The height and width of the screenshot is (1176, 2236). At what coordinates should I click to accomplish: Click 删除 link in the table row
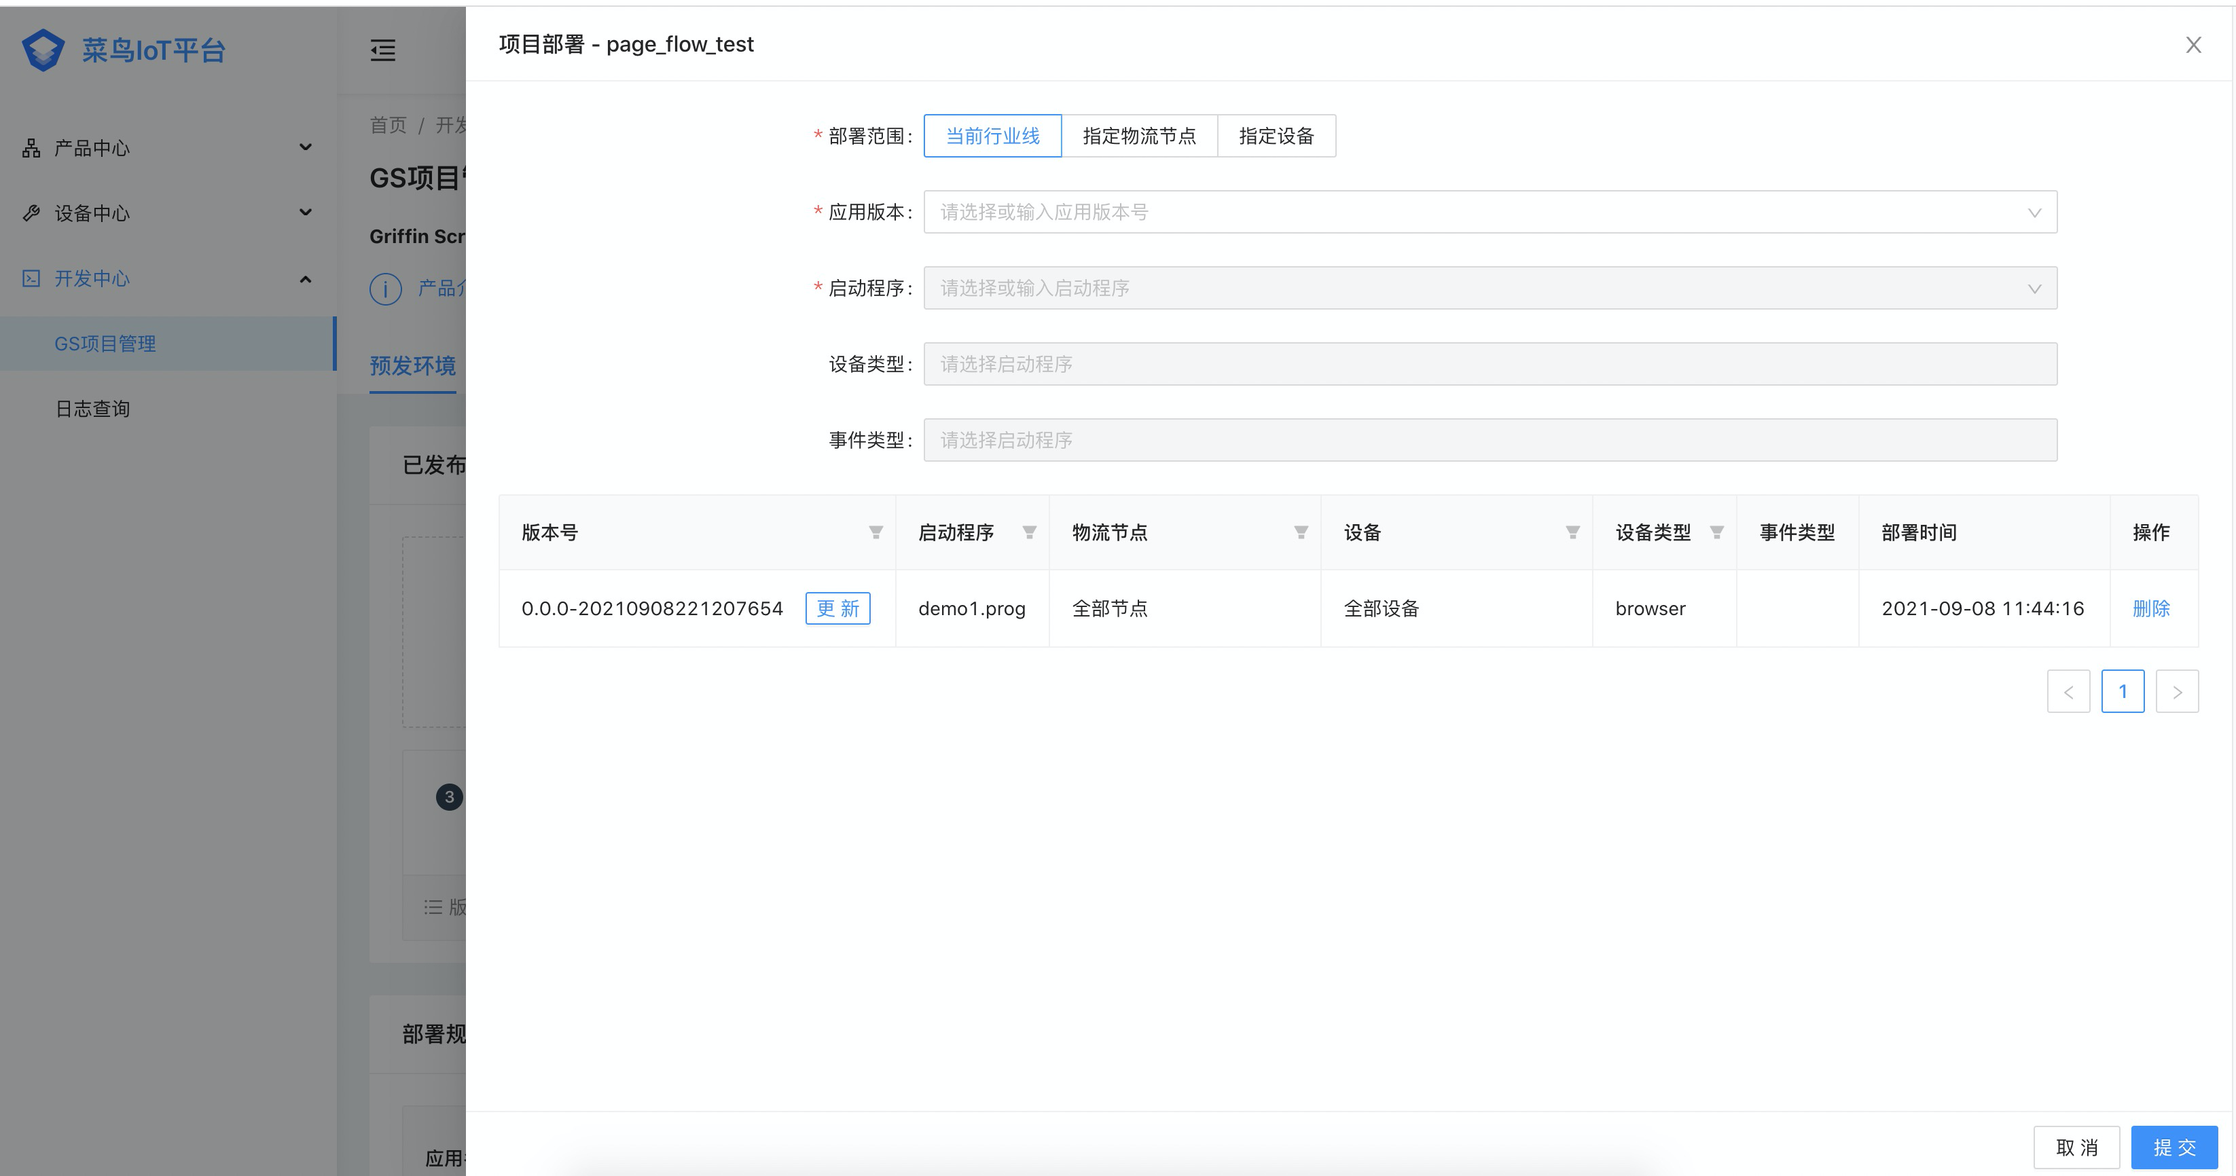click(x=2151, y=608)
